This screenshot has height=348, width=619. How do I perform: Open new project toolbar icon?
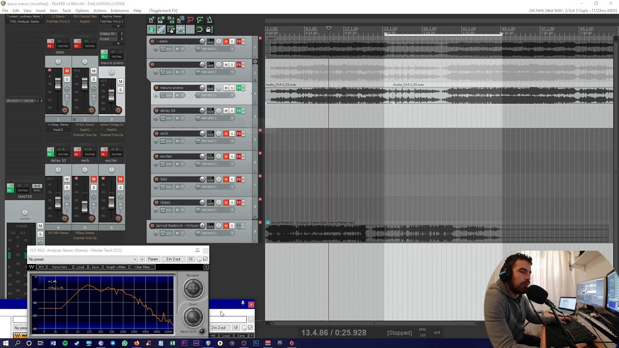tap(151, 20)
